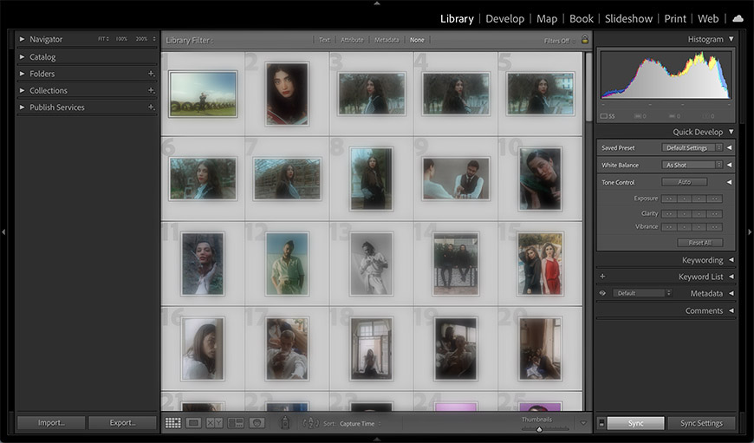Open the White Balance As Shot dropdown
The width and height of the screenshot is (754, 443).
(692, 165)
